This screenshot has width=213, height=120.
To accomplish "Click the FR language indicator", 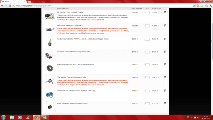I will point(188,117).
